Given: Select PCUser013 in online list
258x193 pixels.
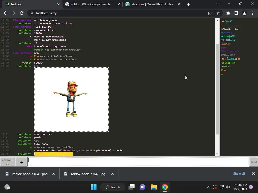Looking at the screenshot, I should pos(228,55).
